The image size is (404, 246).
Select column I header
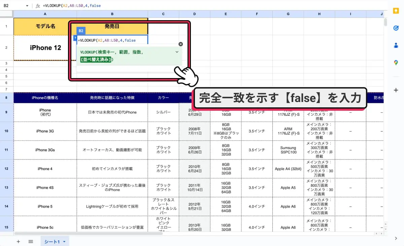click(x=350, y=14)
